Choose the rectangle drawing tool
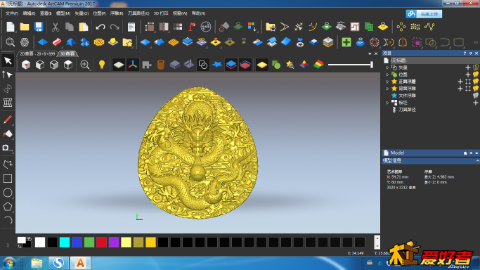The height and width of the screenshot is (270, 480). pyautogui.click(x=8, y=179)
